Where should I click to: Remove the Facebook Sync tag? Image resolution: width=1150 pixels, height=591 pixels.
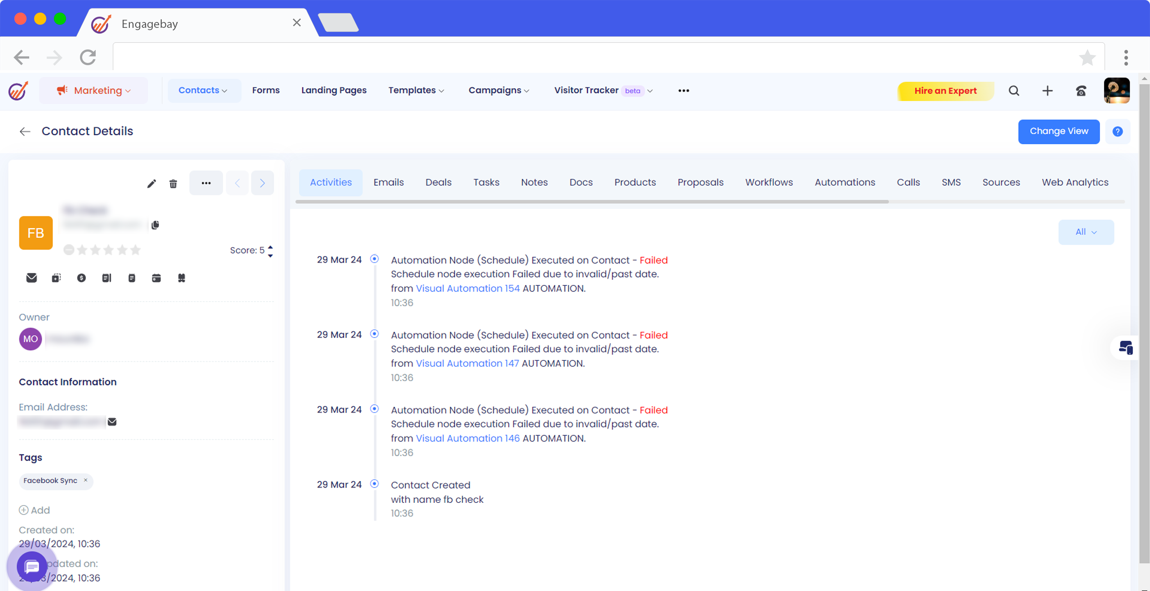(86, 480)
